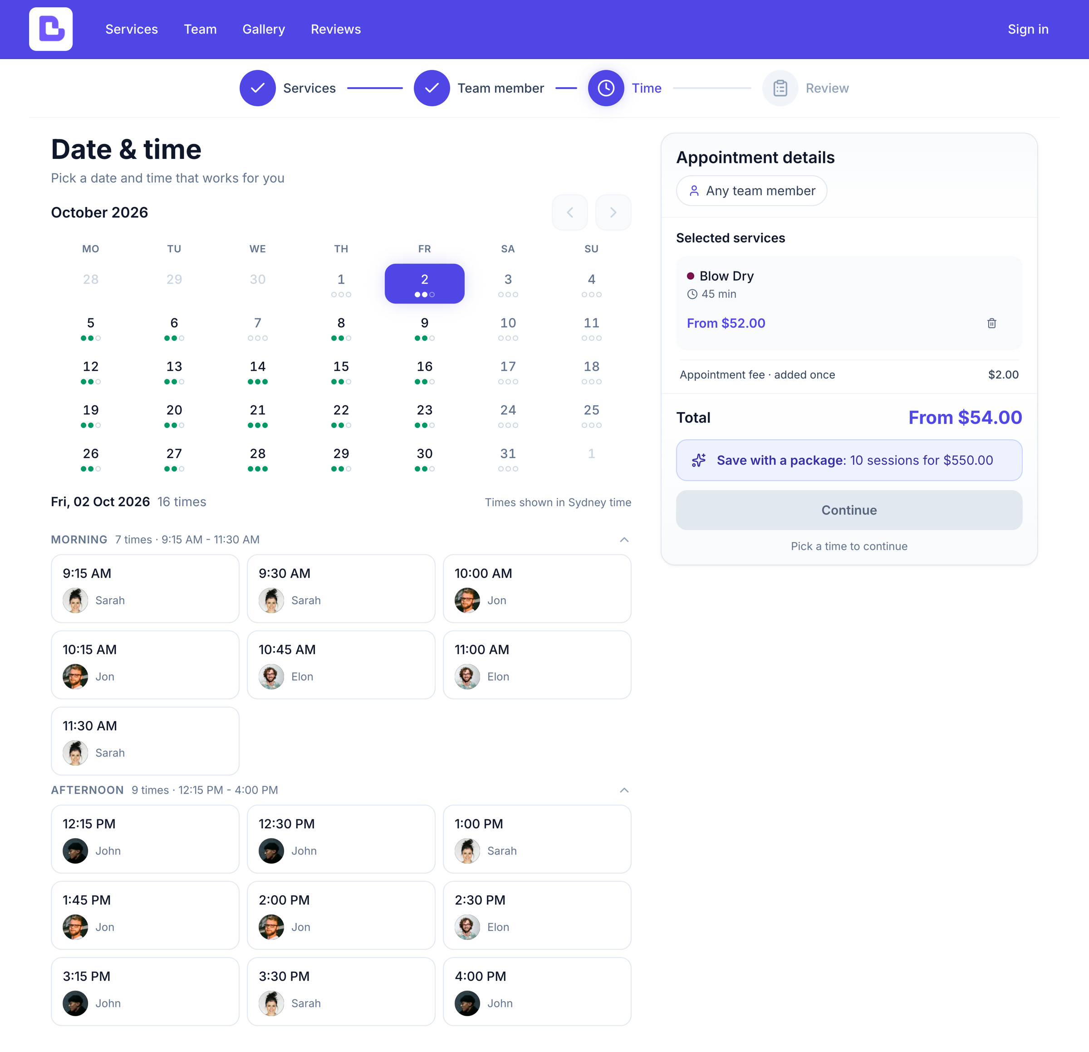Delete the Blow Dry service with trash icon
Screen dimensions: 1089x1052
tap(991, 323)
